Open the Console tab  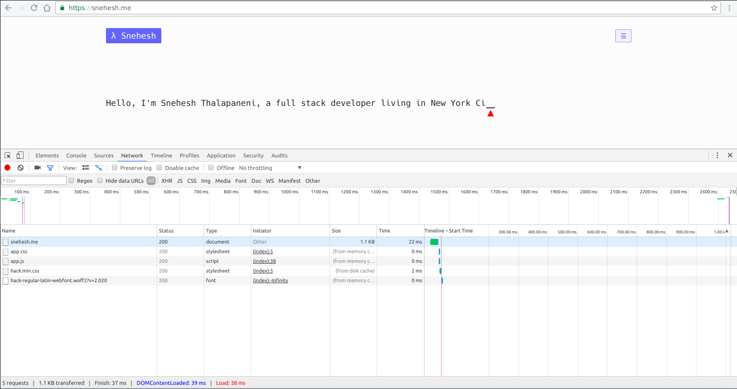click(x=77, y=156)
